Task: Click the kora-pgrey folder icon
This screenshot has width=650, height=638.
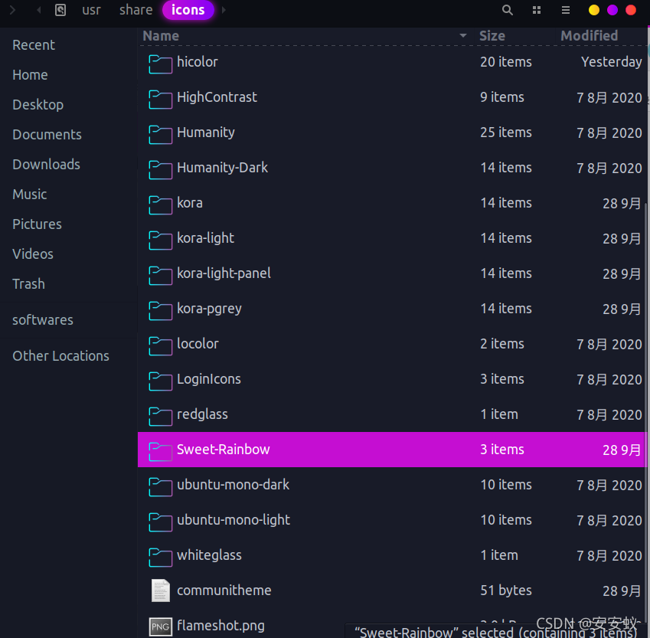Action: [x=161, y=311]
